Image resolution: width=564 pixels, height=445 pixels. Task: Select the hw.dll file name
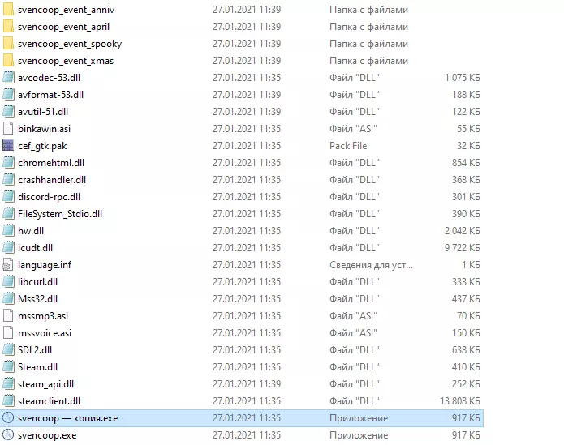click(31, 230)
